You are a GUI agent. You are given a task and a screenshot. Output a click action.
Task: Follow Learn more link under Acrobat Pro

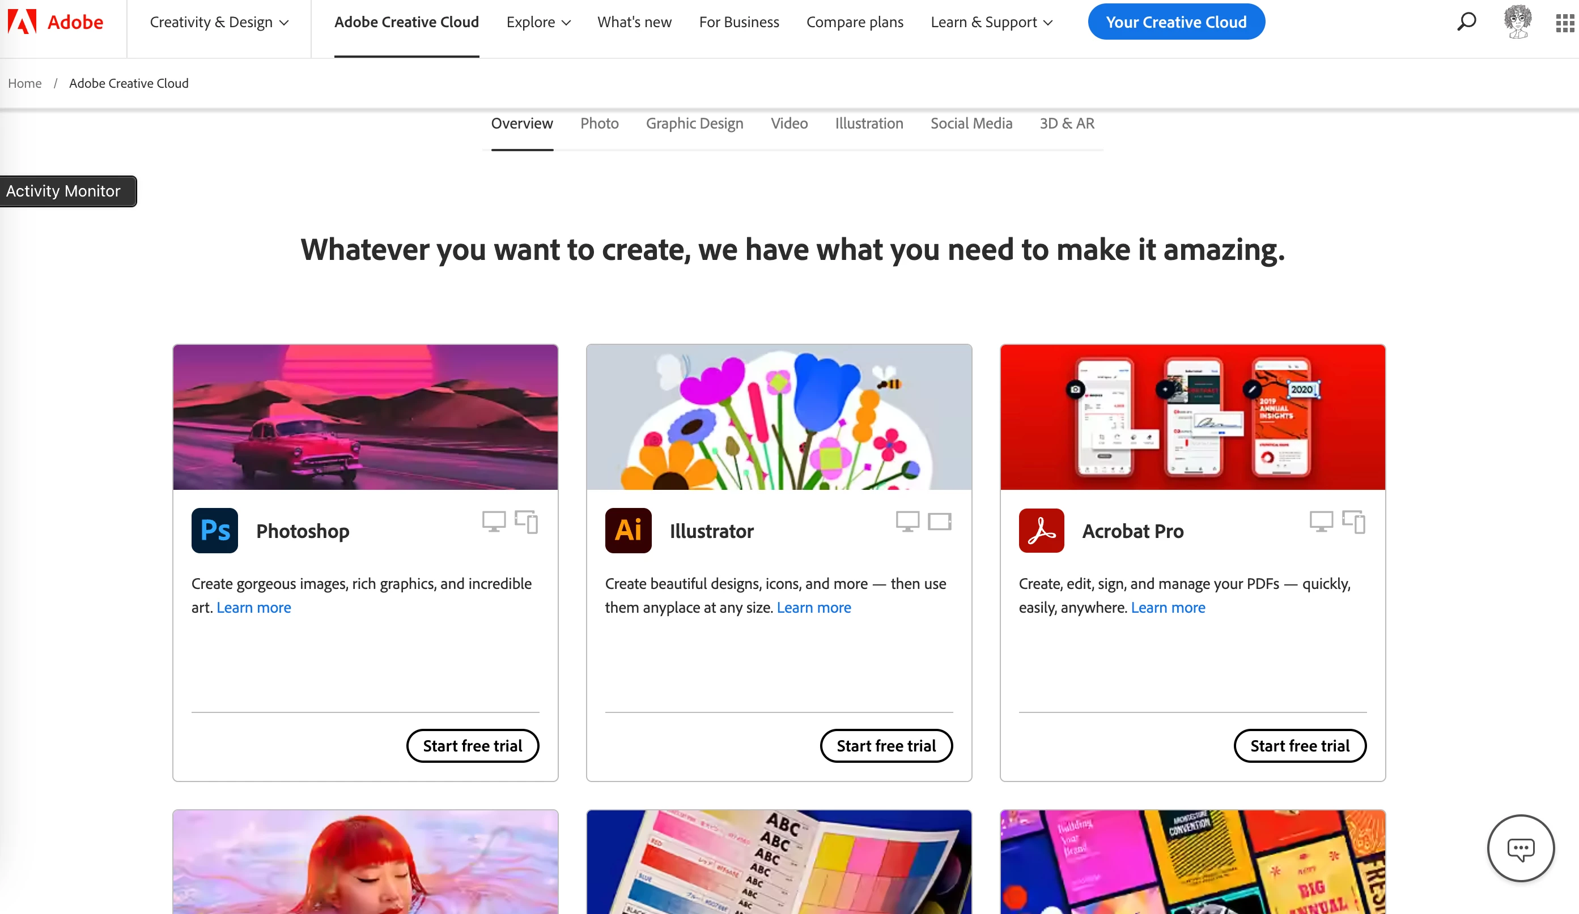pos(1168,607)
